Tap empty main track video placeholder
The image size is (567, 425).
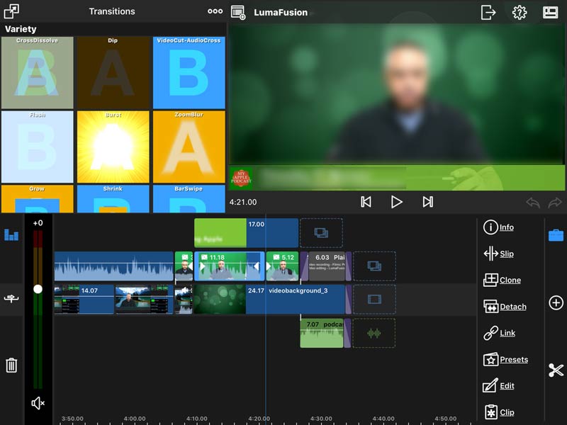coord(374,299)
